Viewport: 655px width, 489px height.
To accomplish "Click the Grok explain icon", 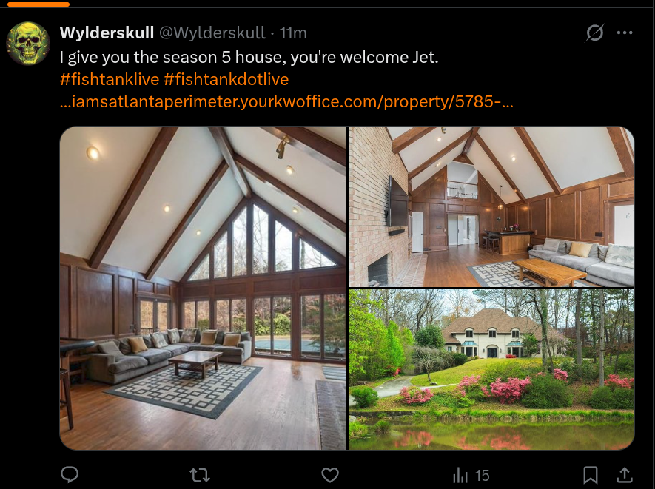I will 594,33.
